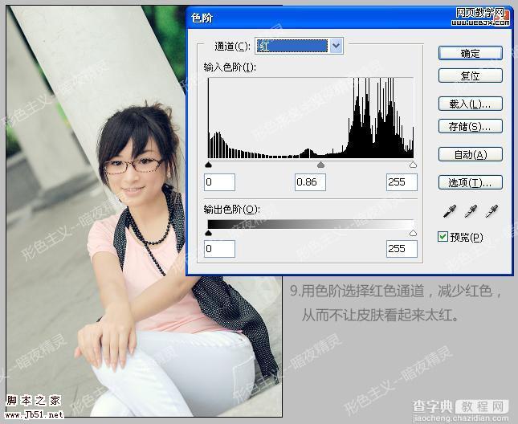This screenshot has width=518, height=424.
Task: Click the output black level slider
Action: (208, 233)
